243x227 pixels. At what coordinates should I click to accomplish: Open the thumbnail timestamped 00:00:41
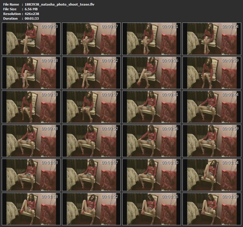(x=152, y=107)
